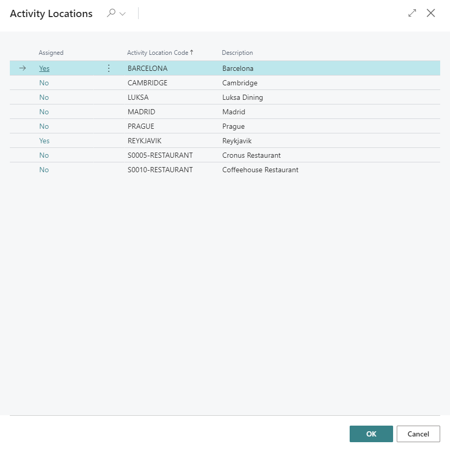Image resolution: width=450 pixels, height=452 pixels.
Task: Toggle Assigned Yes for REYKJAVIK
Action: pyautogui.click(x=44, y=141)
